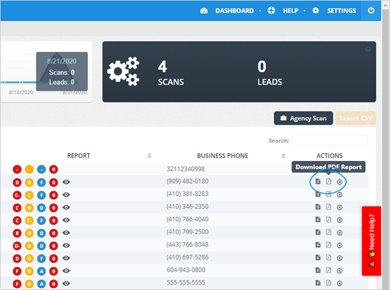The image size is (390, 290).
Task: Delete the scan for (443) 766-8048
Action: (339, 245)
